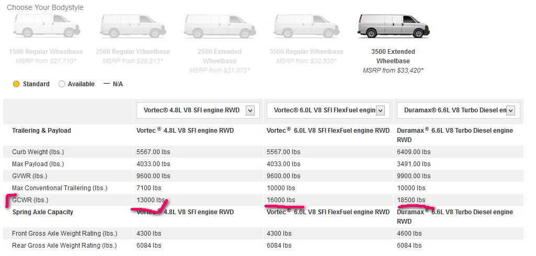536x256 pixels.
Task: Click the 1500 Regular Wheelbase label
Action: 46,52
